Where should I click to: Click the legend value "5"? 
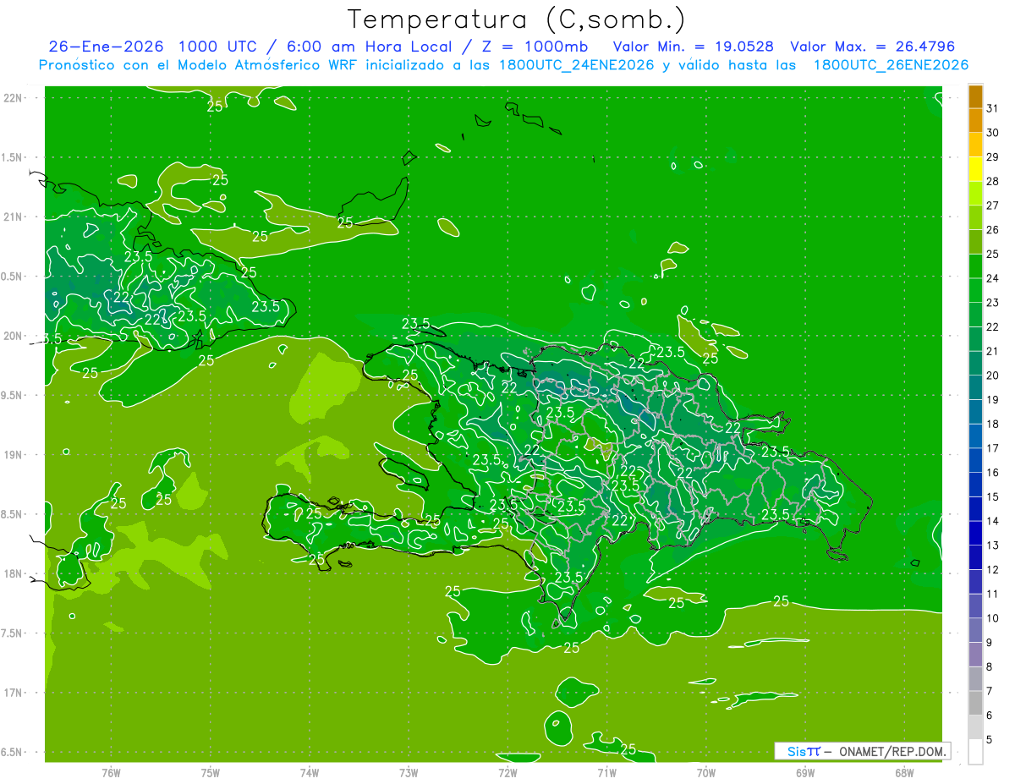click(x=990, y=740)
